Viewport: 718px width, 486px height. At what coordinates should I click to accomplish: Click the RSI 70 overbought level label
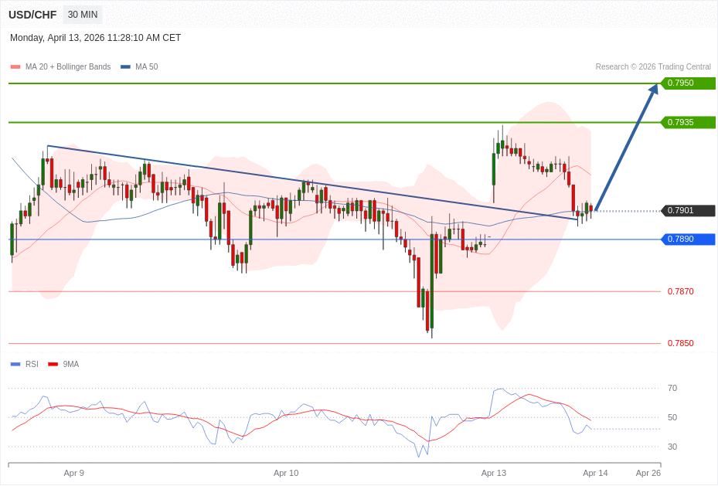672,388
